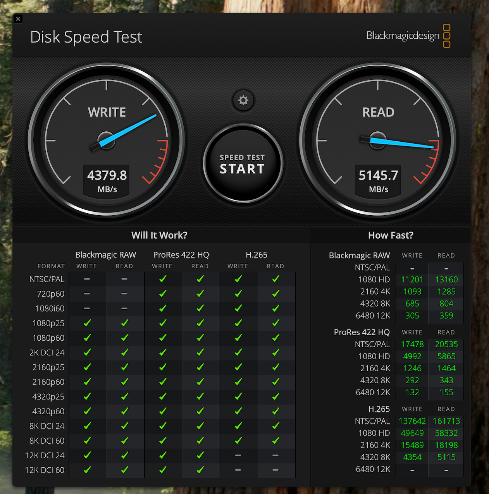Click the ProRes 422 HQ column header in Will It Work
The height and width of the screenshot is (494, 489).
click(181, 255)
